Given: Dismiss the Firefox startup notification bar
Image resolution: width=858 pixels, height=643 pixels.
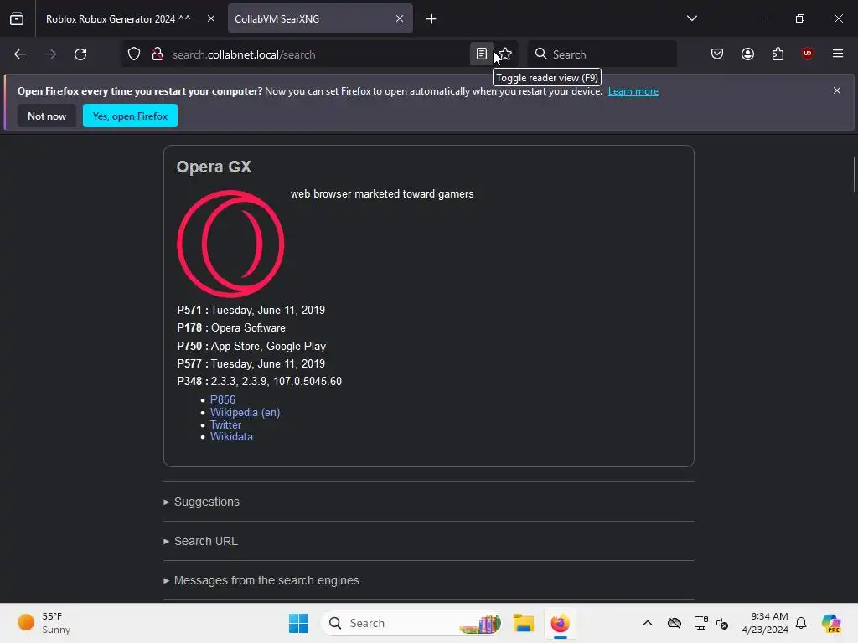Looking at the screenshot, I should pyautogui.click(x=837, y=90).
